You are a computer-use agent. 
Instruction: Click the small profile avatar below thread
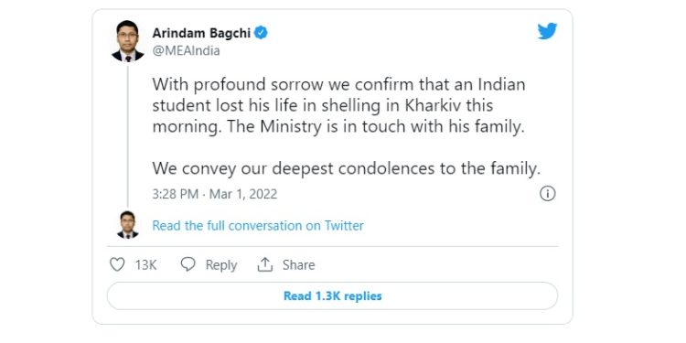point(128,225)
